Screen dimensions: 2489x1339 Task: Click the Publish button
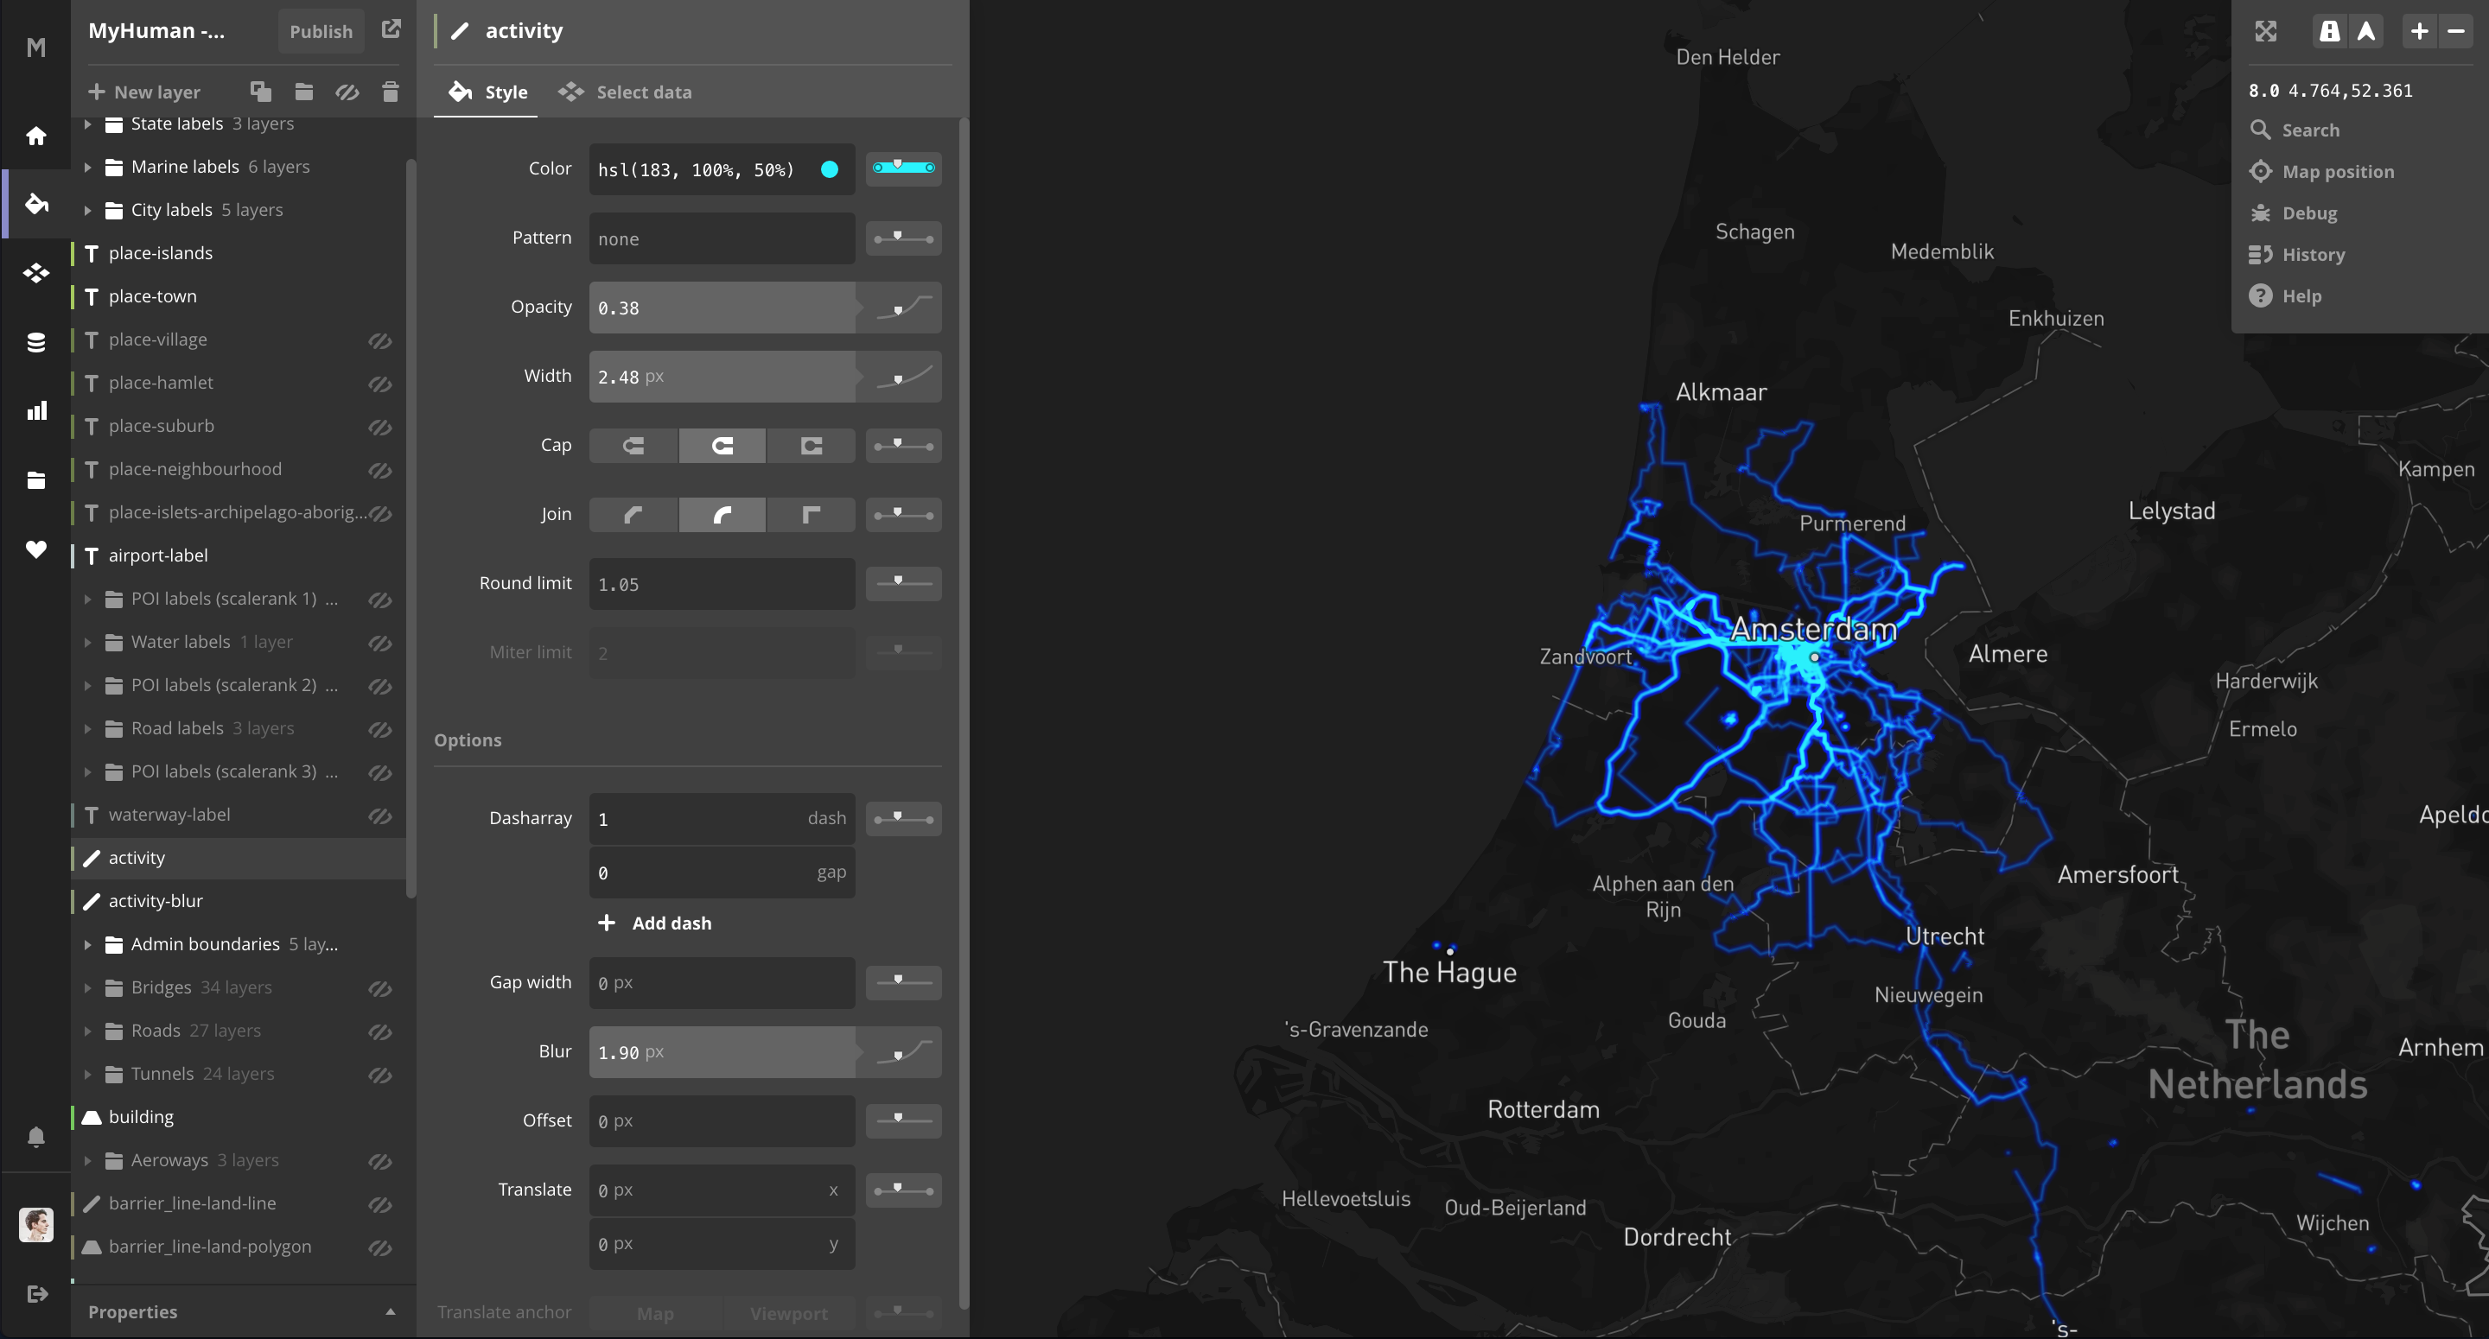coord(321,31)
